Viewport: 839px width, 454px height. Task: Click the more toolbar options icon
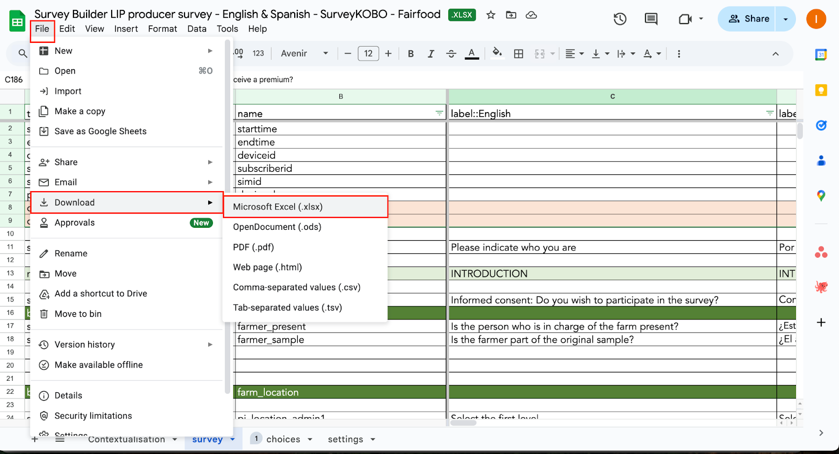(679, 53)
